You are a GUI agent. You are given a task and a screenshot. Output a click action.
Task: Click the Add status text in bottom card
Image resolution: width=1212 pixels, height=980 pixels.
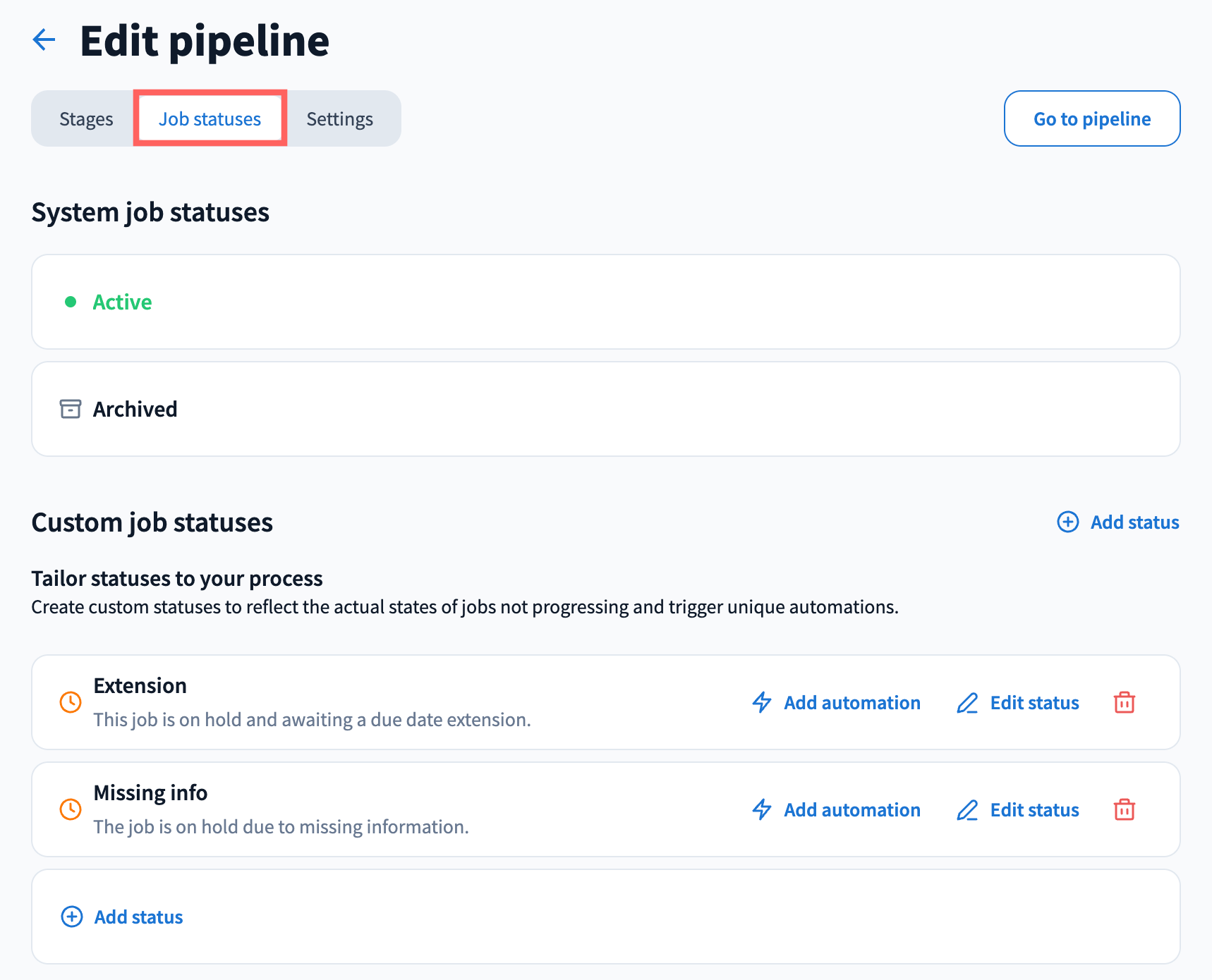pos(138,917)
